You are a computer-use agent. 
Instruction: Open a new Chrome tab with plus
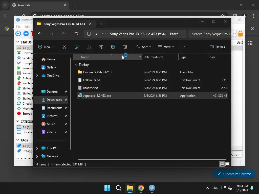pos(74,5)
